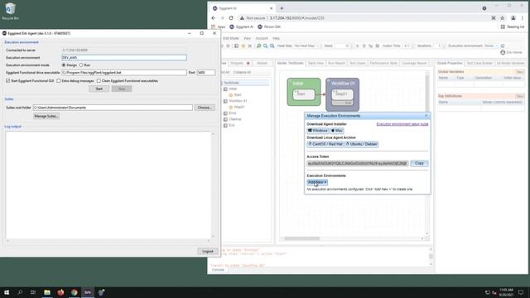Image resolution: width=530 pixels, height=298 pixels.
Task: Click Logout in the DAI Agent window
Action: 208,252
